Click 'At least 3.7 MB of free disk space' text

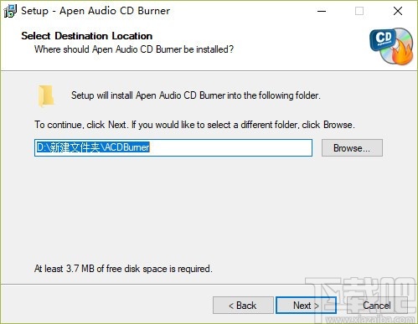[123, 269]
